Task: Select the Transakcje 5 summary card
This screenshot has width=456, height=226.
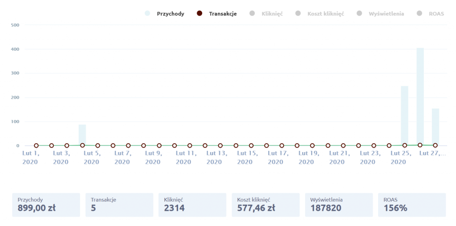Action: click(x=119, y=205)
